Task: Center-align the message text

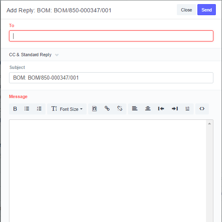Action: click(148, 109)
